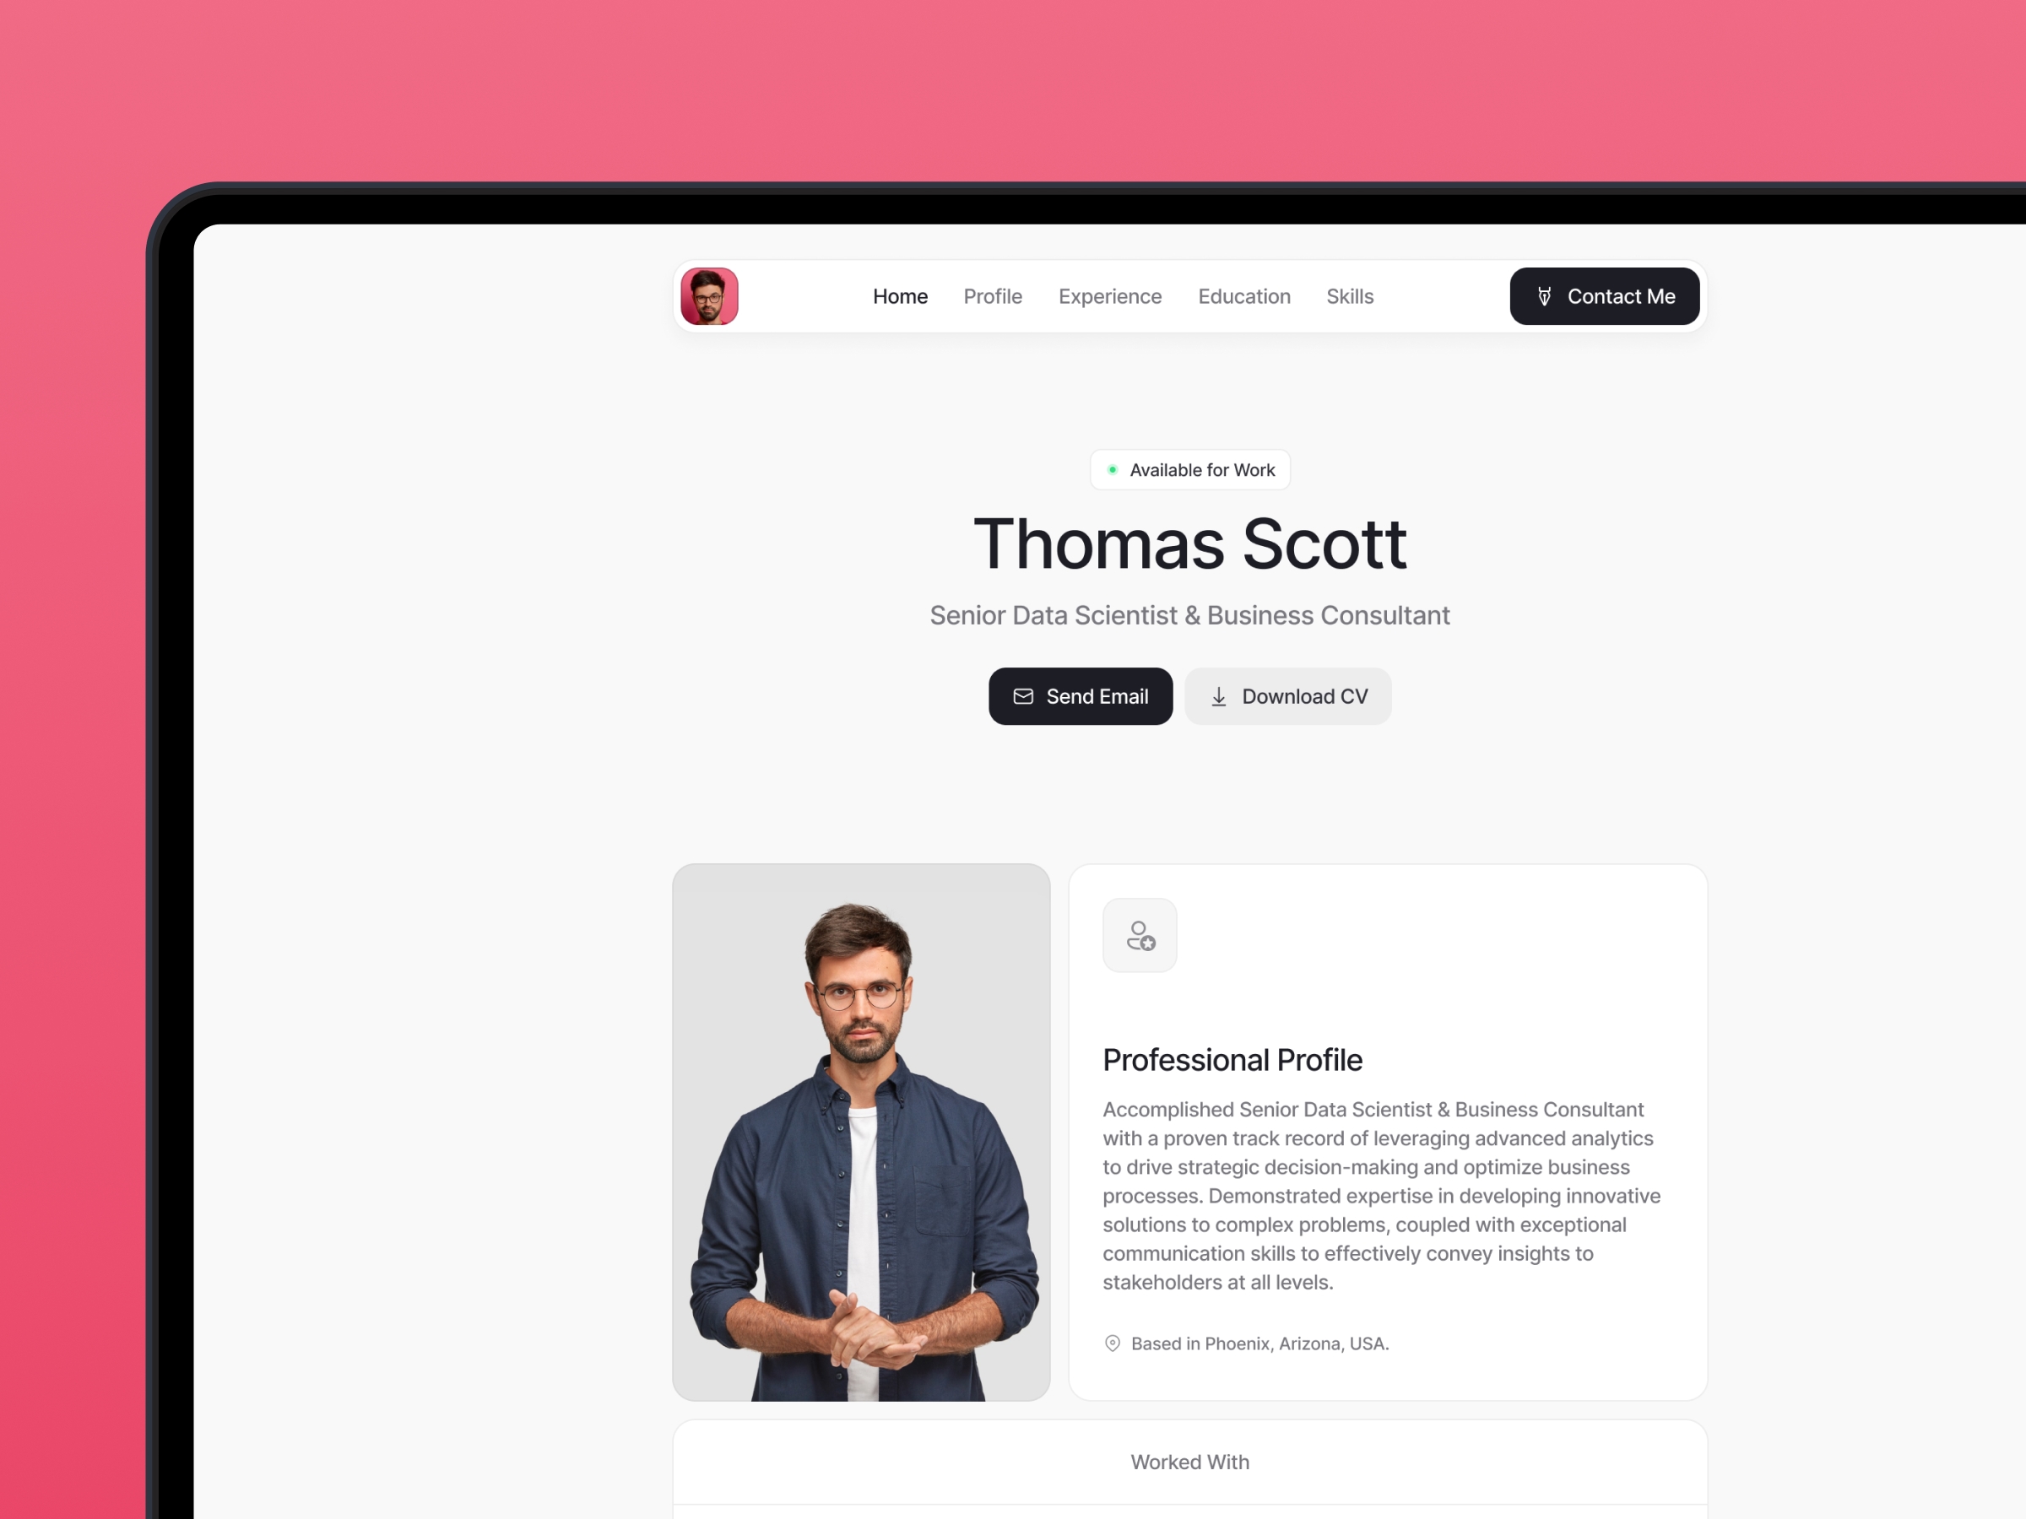Screen dimensions: 2026x1519
Task: Click the Send Email button
Action: pos(1080,695)
